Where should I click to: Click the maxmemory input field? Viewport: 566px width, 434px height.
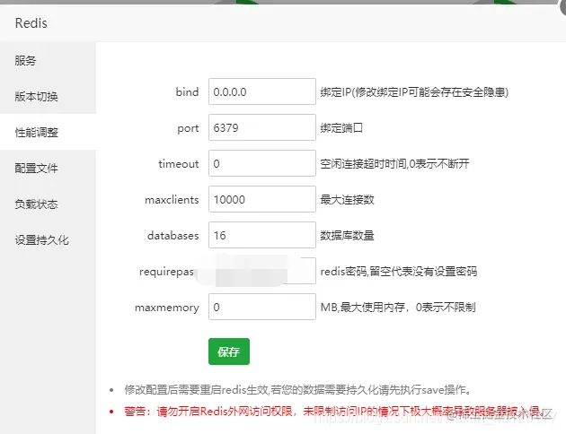click(262, 307)
